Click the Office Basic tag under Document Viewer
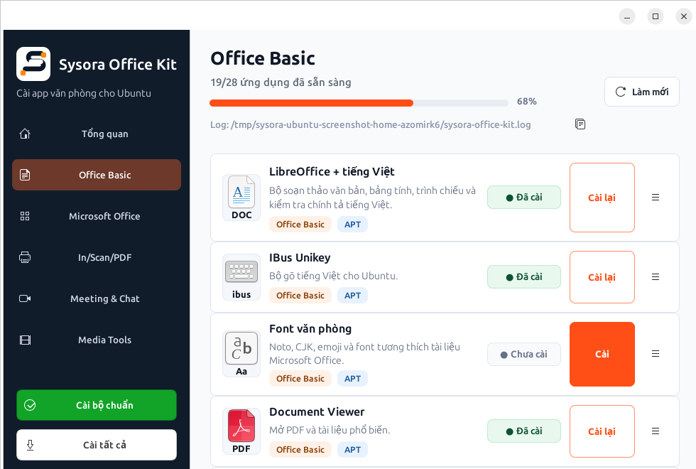This screenshot has width=696, height=469. click(300, 449)
